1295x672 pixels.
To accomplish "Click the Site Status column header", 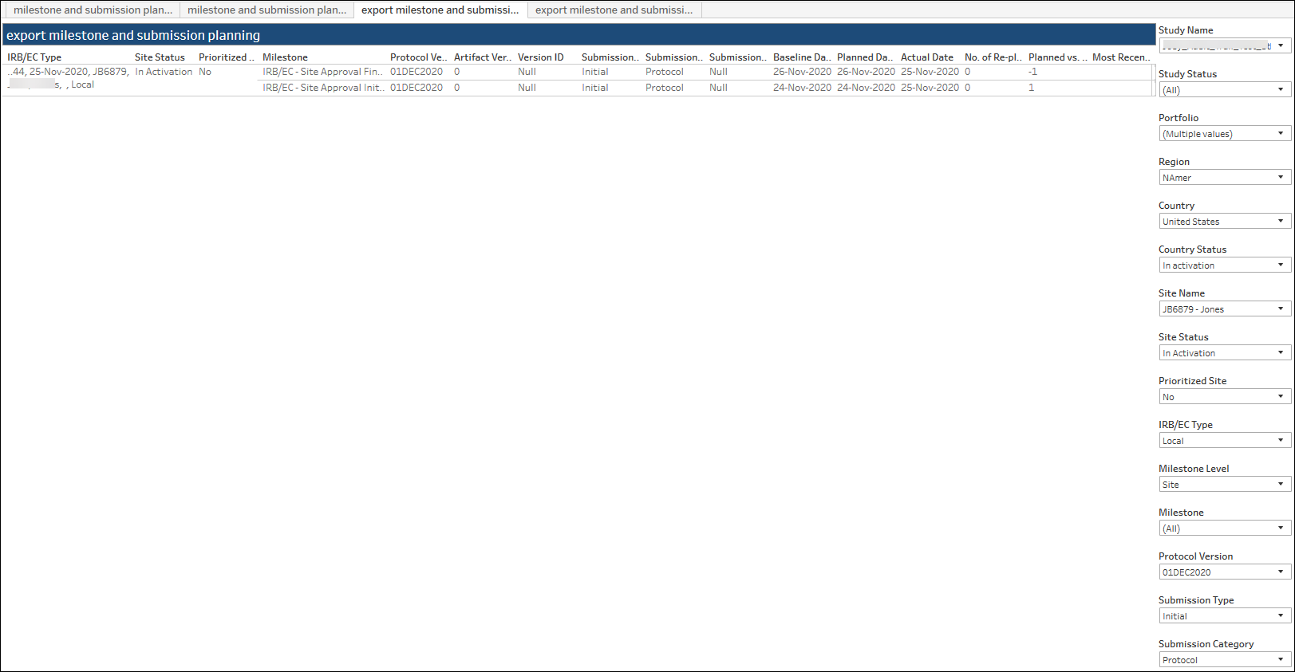I will click(160, 57).
